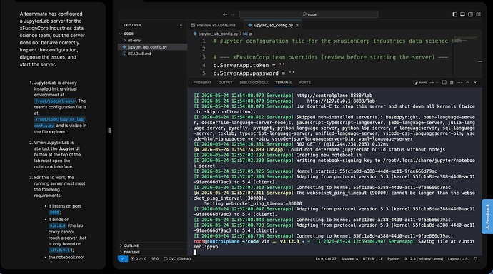This screenshot has width=493, height=274.
Task: Open the OUTPUT panel tab
Action: (x=226, y=83)
